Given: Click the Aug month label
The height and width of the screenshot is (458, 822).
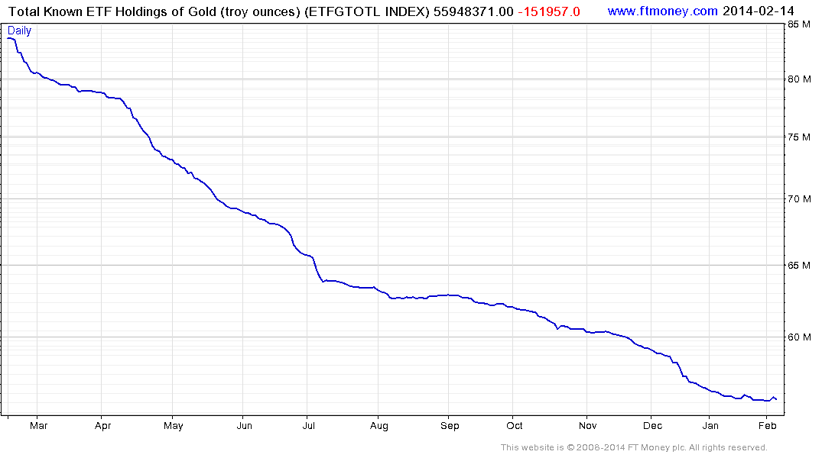Looking at the screenshot, I should (x=379, y=425).
